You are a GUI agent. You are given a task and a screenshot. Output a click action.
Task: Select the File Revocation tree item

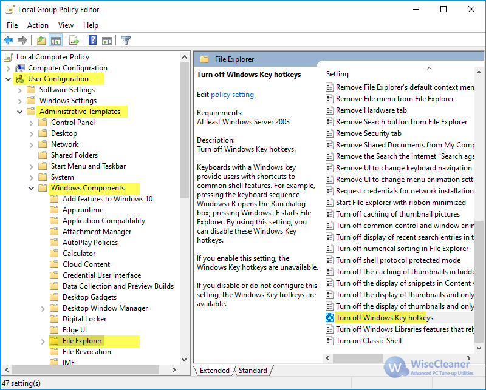(87, 352)
